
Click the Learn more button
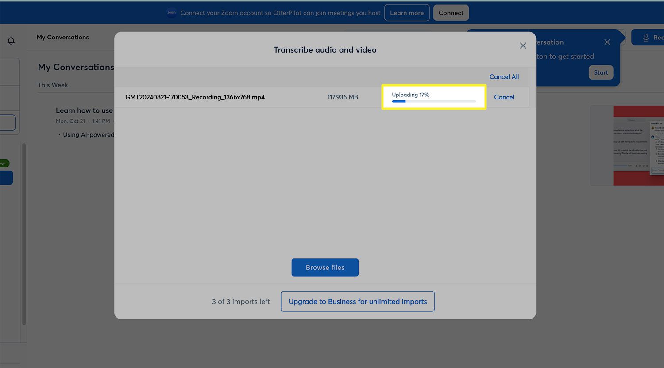(x=406, y=13)
